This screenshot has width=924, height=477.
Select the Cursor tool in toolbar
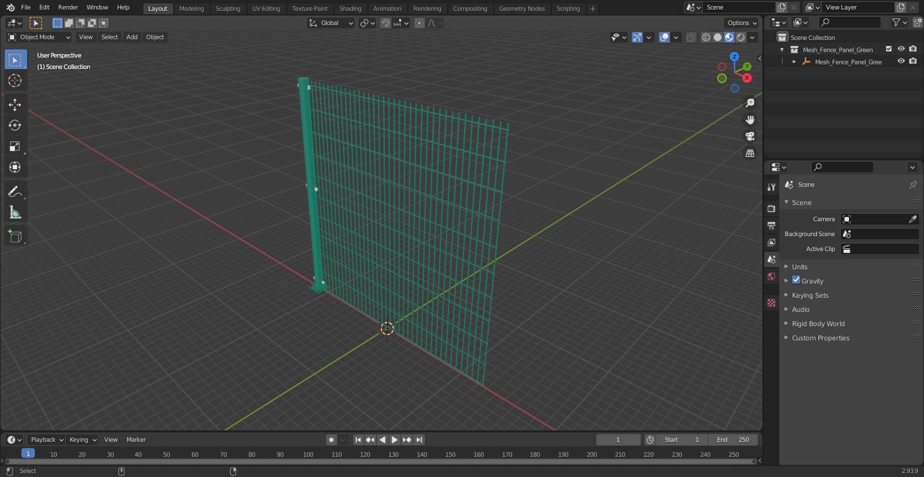[15, 81]
